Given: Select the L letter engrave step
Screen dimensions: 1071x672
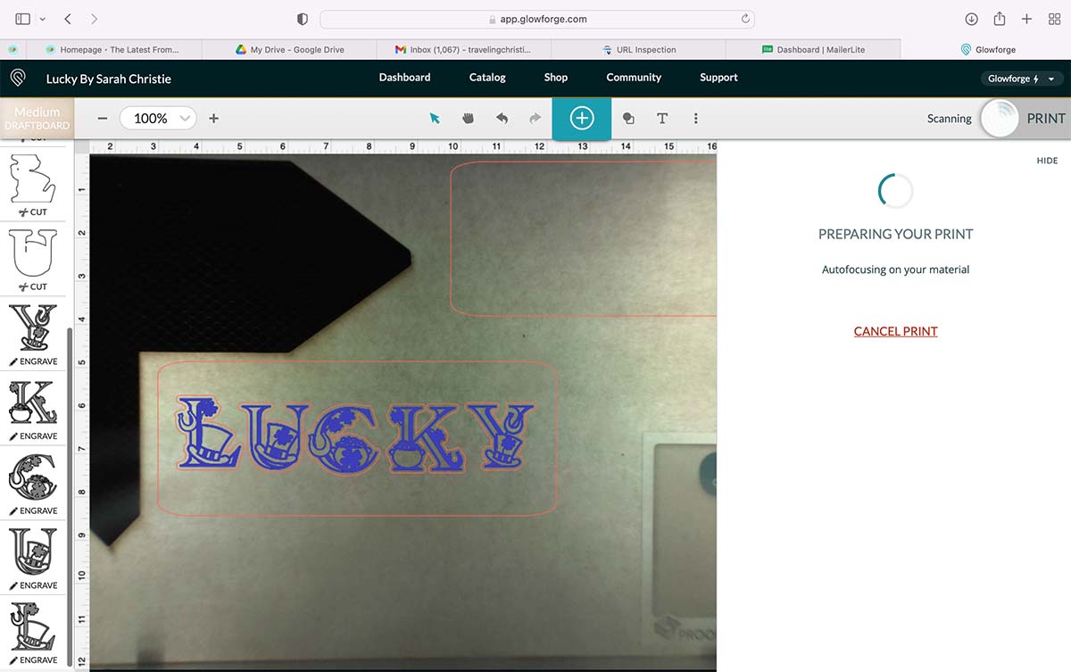Looking at the screenshot, I should (x=33, y=634).
